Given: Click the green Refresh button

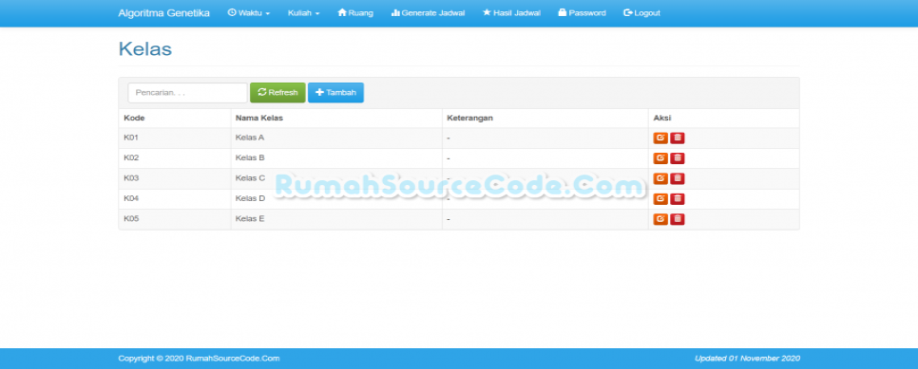Looking at the screenshot, I should point(277,92).
